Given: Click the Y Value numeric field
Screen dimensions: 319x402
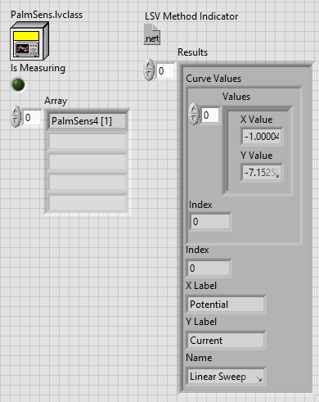Looking at the screenshot, I should [x=262, y=172].
